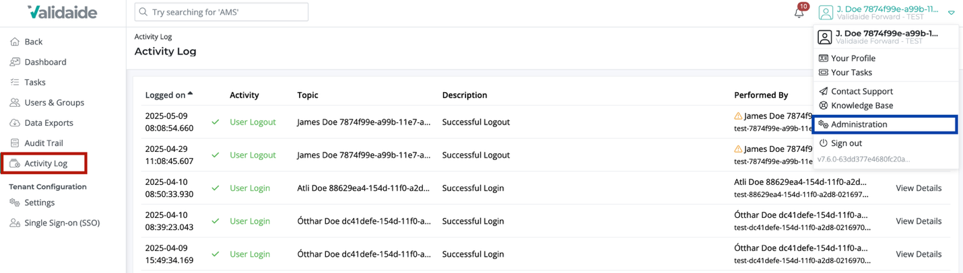Screen dimensions: 963x273
Task: Focus the search field
Action: click(x=222, y=12)
